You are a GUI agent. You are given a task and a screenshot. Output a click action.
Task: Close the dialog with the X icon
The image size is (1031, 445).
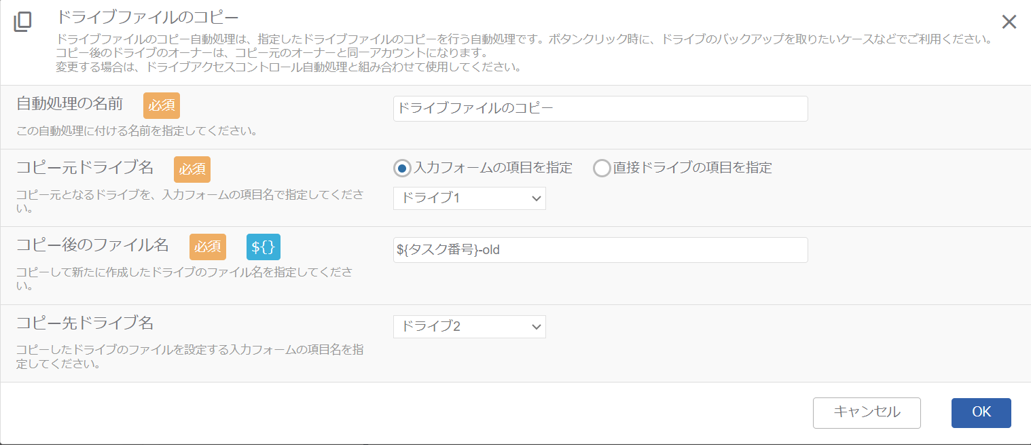pos(1009,22)
